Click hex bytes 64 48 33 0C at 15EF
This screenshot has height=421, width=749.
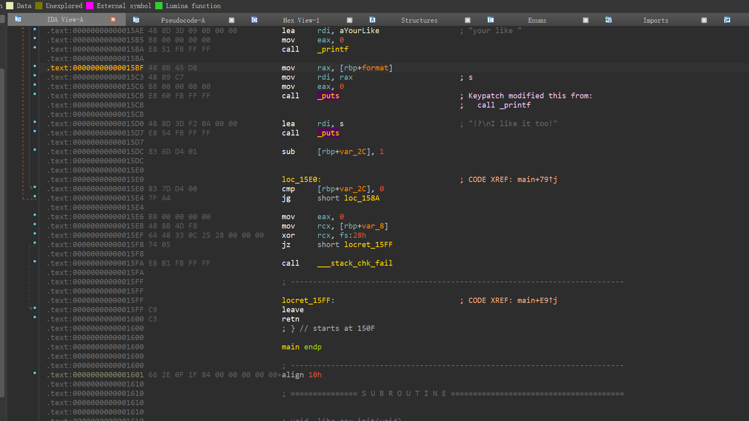coord(173,235)
